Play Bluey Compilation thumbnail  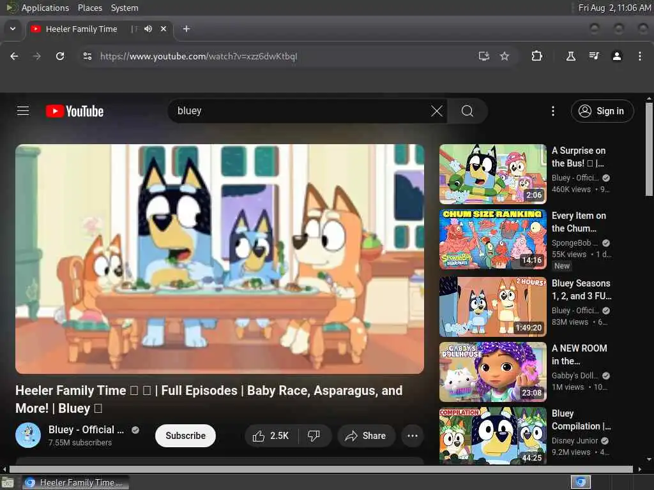click(x=492, y=435)
